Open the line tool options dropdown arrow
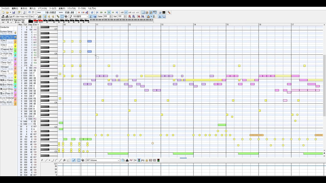Viewport: 326px width, 183px height. [50, 160]
